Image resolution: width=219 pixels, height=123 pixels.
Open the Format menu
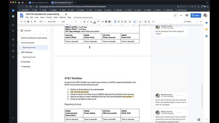pos(49,17)
